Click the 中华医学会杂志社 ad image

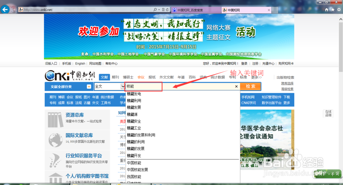267,139
